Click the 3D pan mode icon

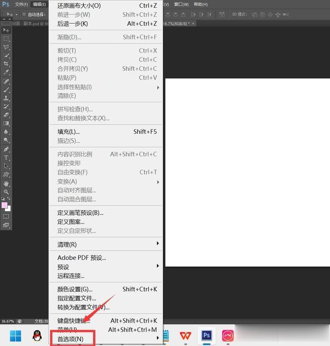(x=270, y=14)
